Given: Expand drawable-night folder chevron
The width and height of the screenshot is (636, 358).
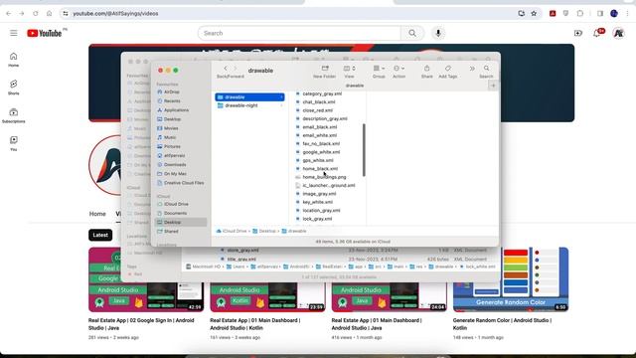Looking at the screenshot, I should pos(281,105).
